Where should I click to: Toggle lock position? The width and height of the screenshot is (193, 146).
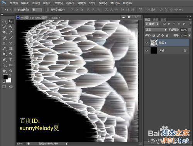[163, 35]
